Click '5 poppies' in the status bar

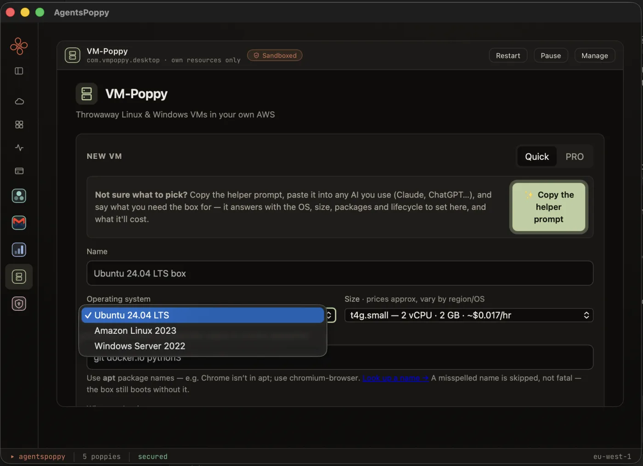point(102,457)
